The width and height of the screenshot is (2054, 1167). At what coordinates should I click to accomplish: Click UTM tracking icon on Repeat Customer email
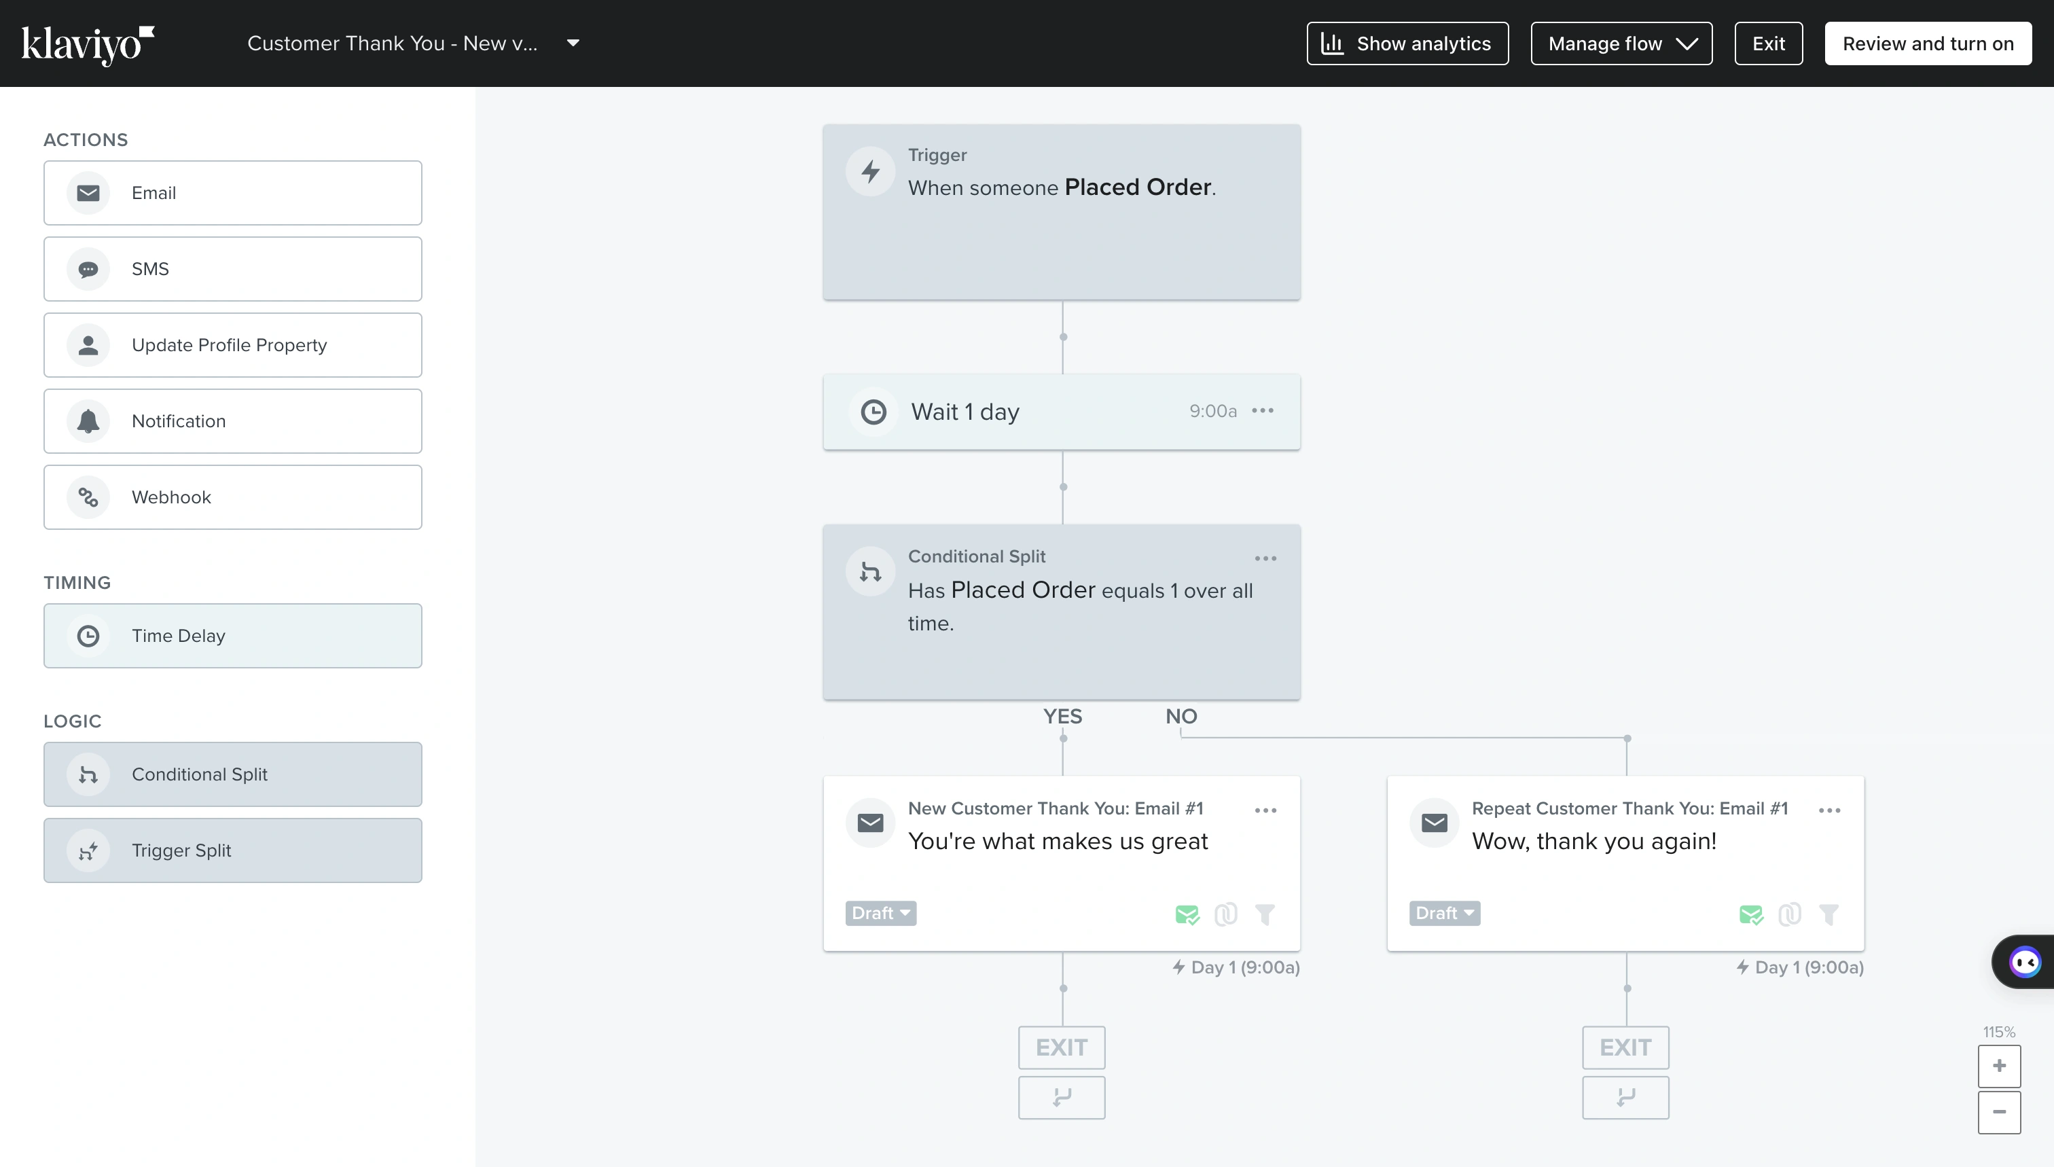pos(1790,914)
